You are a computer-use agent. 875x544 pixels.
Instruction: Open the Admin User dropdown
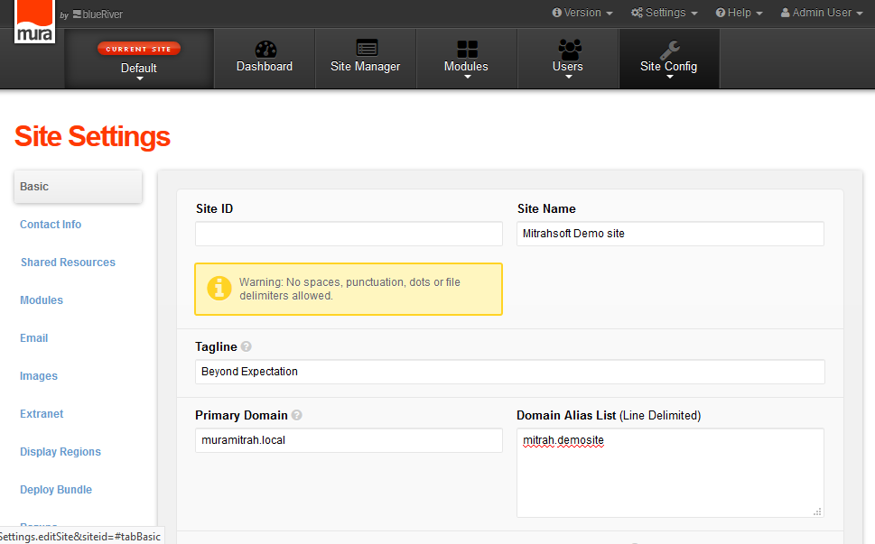tap(820, 13)
